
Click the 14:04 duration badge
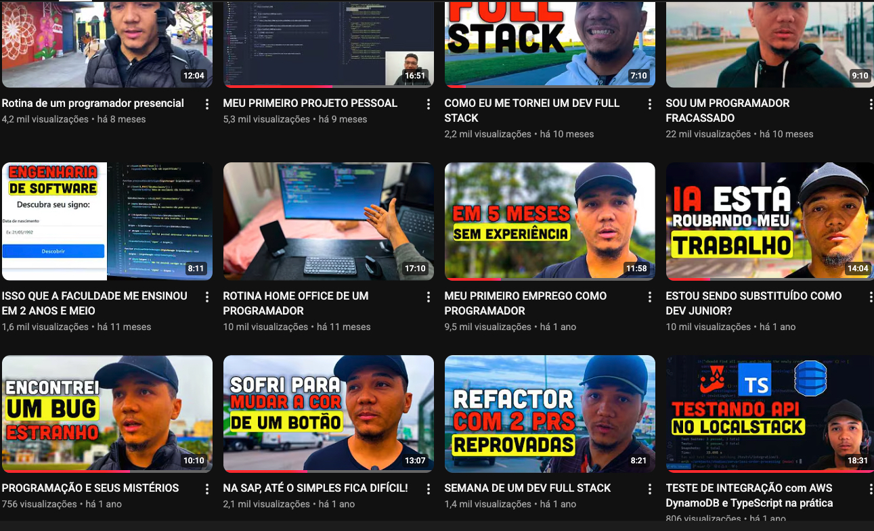point(857,269)
